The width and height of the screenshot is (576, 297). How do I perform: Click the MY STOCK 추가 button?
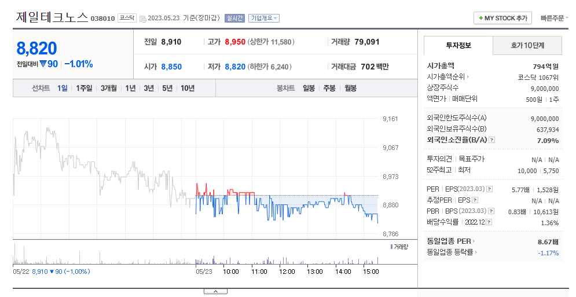point(503,18)
